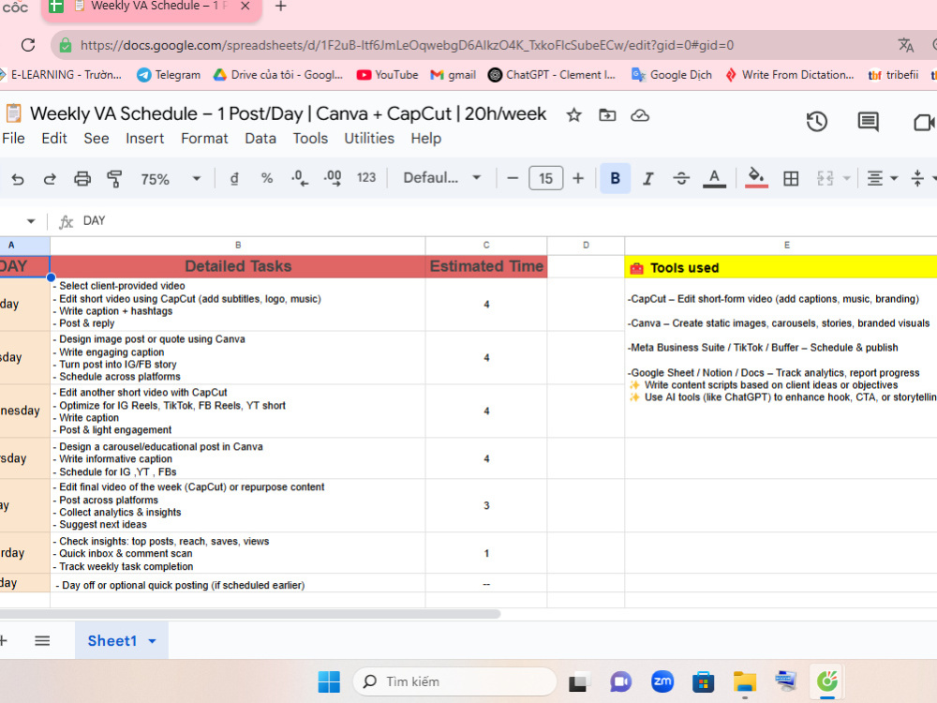Open the Utilities menu
This screenshot has height=703, width=937.
tap(369, 138)
